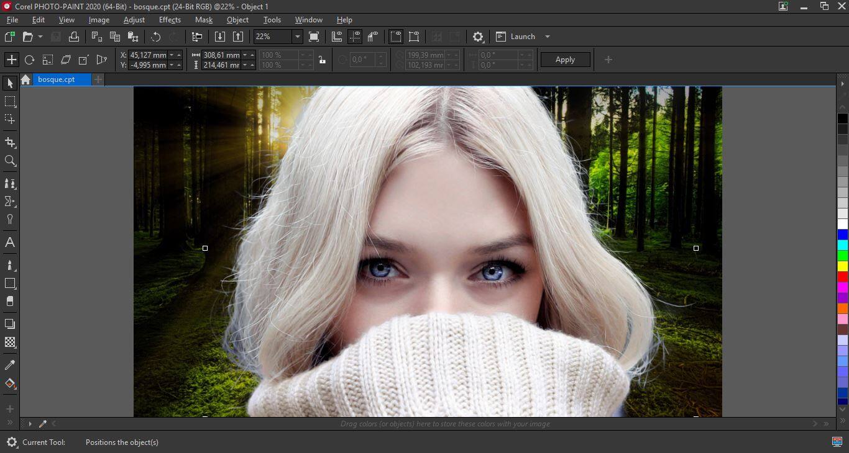Activate the Eraser tool
Image resolution: width=849 pixels, height=453 pixels.
10,302
